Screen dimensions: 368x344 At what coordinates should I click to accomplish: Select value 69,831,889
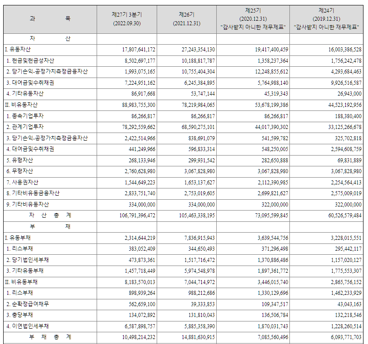(x=349, y=161)
